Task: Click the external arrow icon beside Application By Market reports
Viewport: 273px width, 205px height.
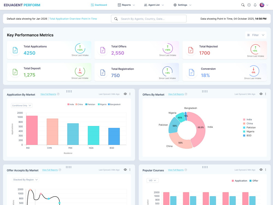Action: 58,94
